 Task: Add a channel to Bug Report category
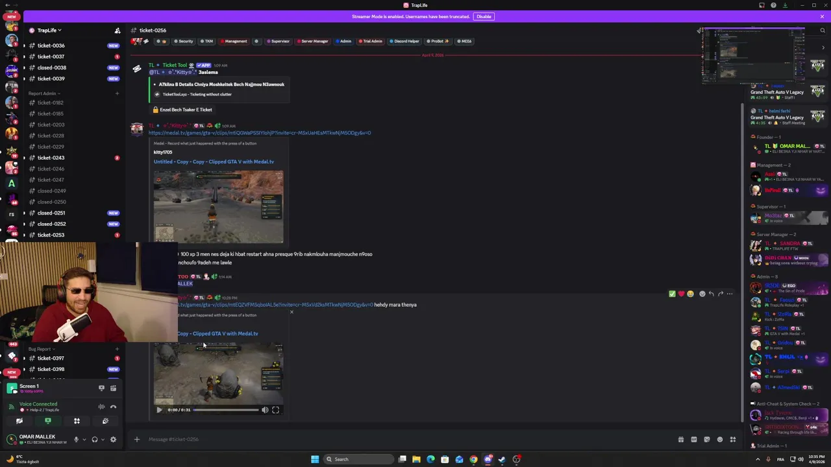point(117,349)
